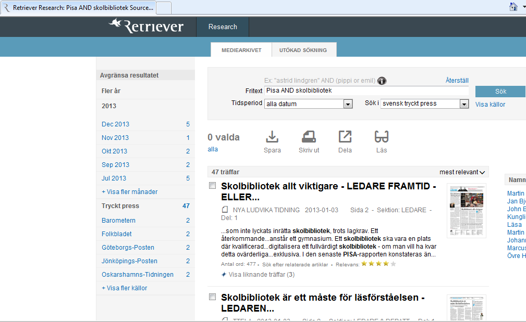Click the Skriv ut printer icon
The image size is (526, 322).
(x=309, y=137)
